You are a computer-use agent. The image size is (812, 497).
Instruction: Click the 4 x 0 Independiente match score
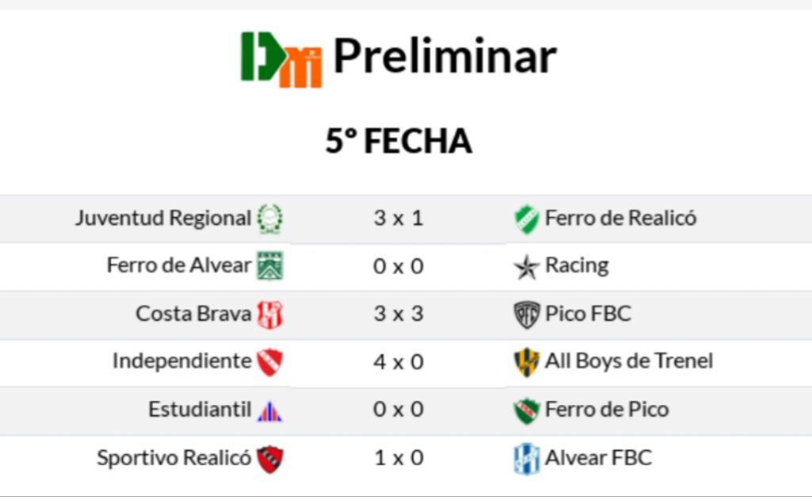tap(398, 362)
